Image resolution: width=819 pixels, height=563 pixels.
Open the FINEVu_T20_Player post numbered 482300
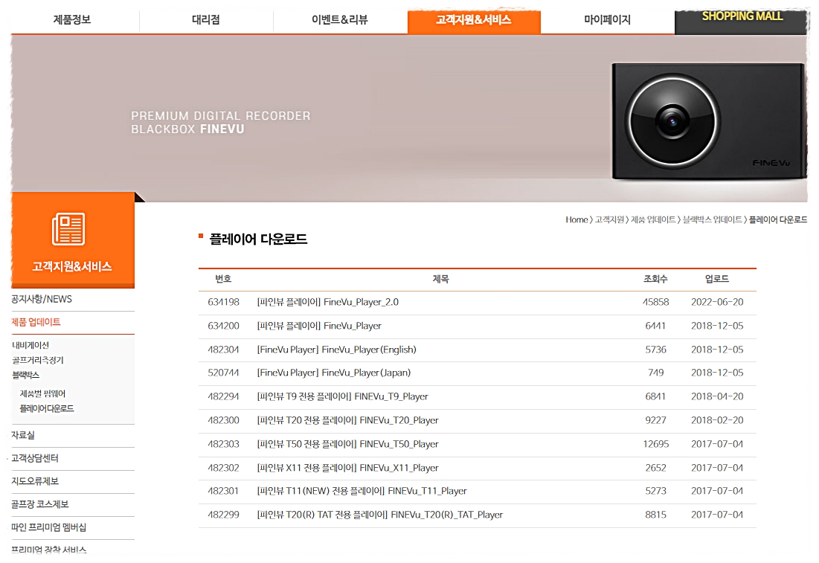pyautogui.click(x=347, y=420)
